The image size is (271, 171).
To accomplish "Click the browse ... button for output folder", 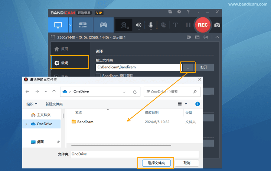I will pyautogui.click(x=188, y=67).
